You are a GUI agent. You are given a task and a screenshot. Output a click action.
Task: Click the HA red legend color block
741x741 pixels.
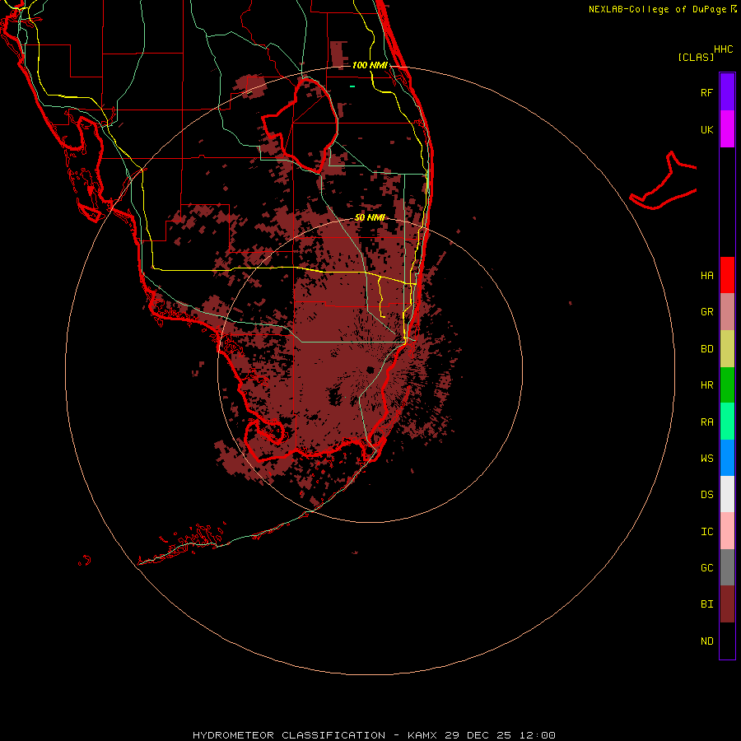coord(727,275)
